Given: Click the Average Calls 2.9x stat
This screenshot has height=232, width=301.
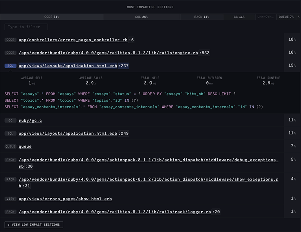Looking at the screenshot, I should click(91, 81).
